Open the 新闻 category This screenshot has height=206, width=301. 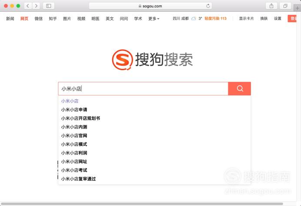pos(10,18)
